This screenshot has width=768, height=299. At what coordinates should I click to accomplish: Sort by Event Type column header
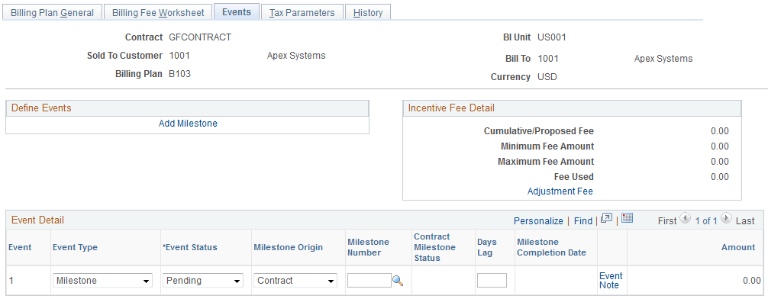75,247
